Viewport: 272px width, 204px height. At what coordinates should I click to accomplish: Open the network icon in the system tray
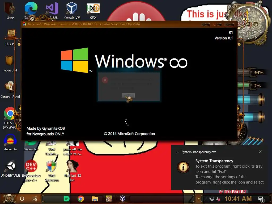point(212,199)
